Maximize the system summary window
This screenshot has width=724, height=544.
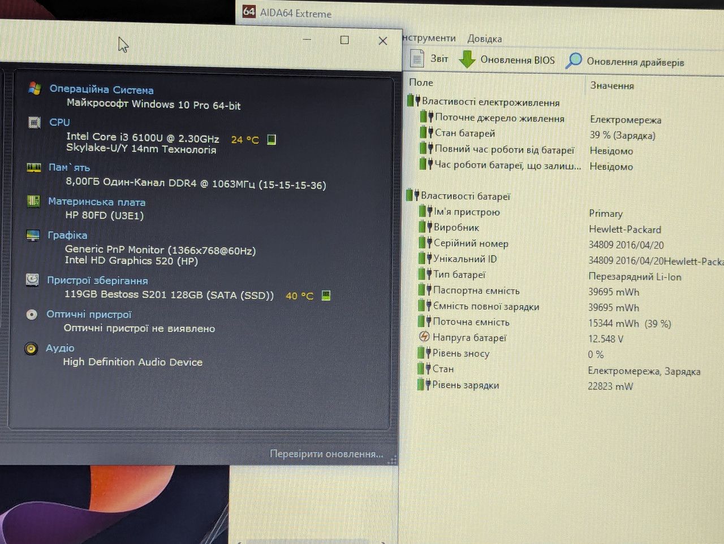click(x=344, y=40)
